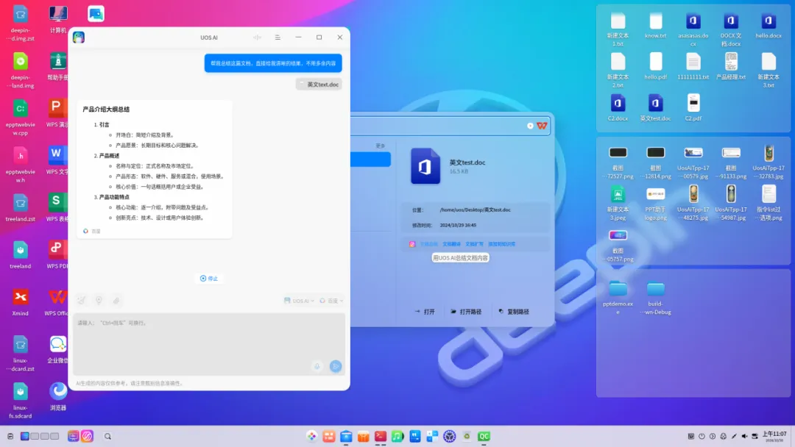Click the microphone icon in the message box

click(317, 365)
